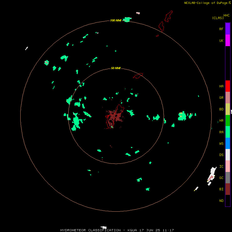Click the UK legend label
The height and width of the screenshot is (232, 232).
click(221, 40)
